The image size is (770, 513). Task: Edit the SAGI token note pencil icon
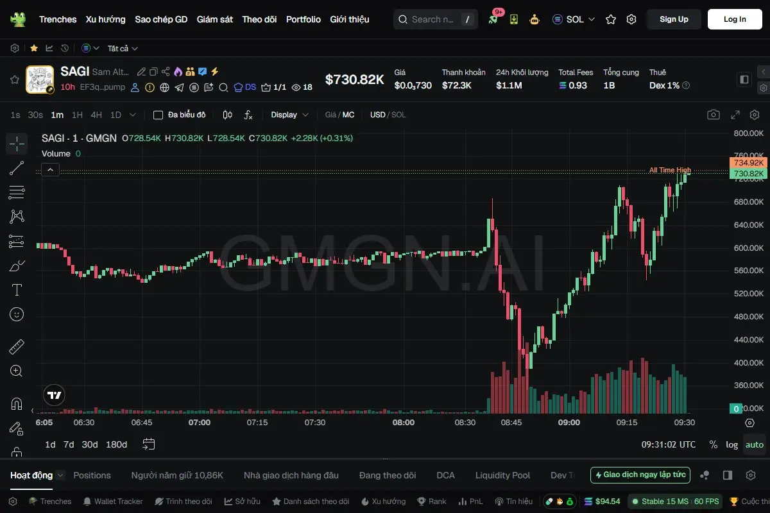(142, 72)
